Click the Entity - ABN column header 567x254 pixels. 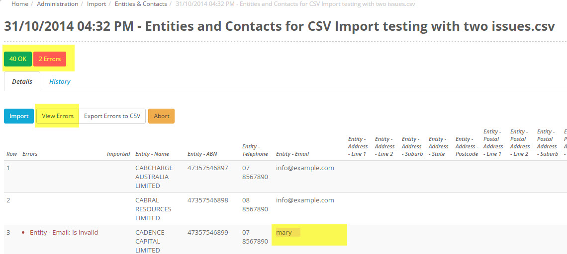click(202, 154)
